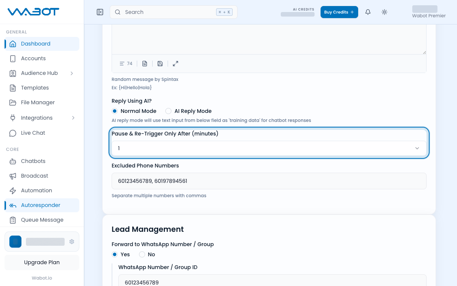Click the blue workspace avatar in the sidebar

(15, 242)
